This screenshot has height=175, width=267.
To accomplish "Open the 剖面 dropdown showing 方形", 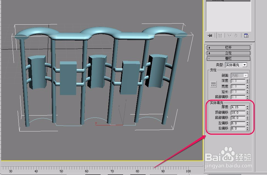I will click(x=240, y=75).
